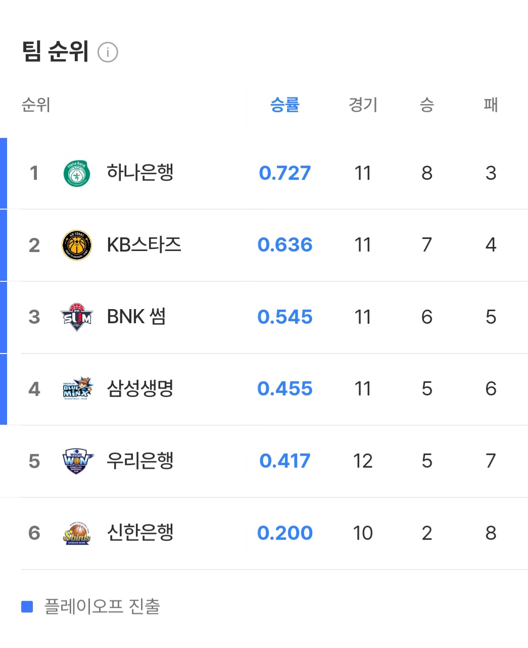Click the info icon beside 팀 순위
The height and width of the screenshot is (648, 528).
coord(108,53)
